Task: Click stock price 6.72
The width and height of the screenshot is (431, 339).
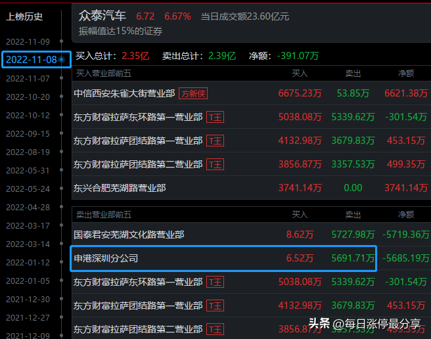Action: [145, 16]
